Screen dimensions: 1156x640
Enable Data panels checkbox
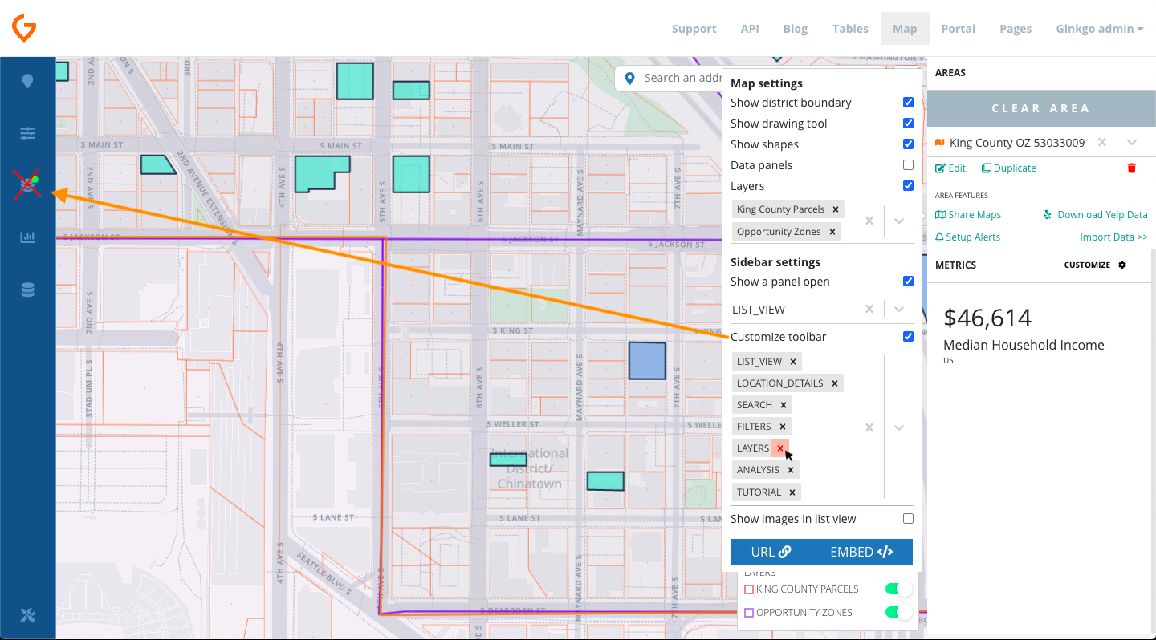(x=908, y=165)
